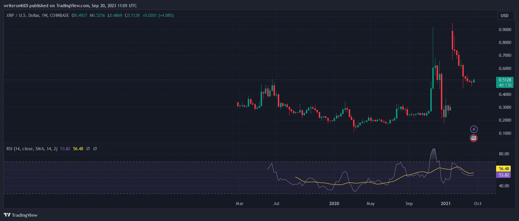519x221 pixels.
Task: Click the RSI indicator legend label
Action: (32, 149)
